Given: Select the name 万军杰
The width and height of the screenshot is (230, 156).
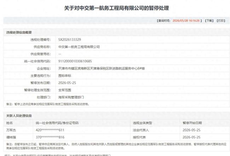Looking at the screenshot, I should coord(11,130).
